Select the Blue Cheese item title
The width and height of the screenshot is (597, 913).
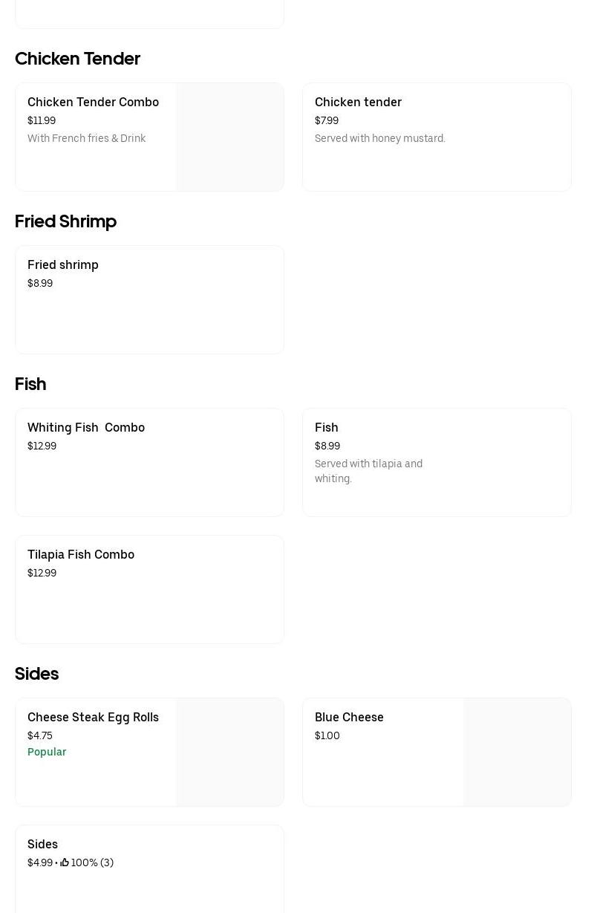(349, 717)
